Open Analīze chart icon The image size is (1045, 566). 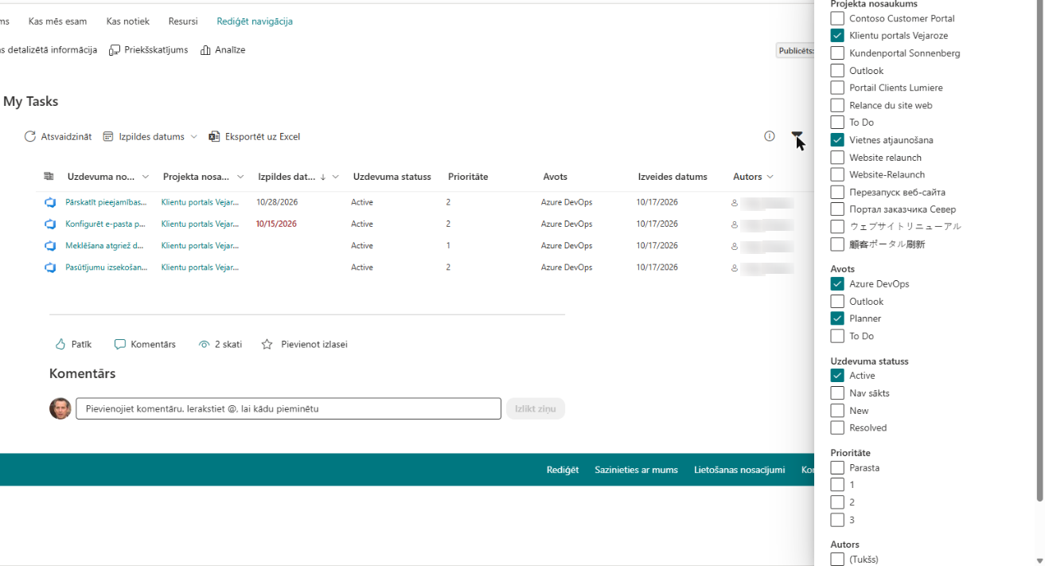click(x=205, y=50)
